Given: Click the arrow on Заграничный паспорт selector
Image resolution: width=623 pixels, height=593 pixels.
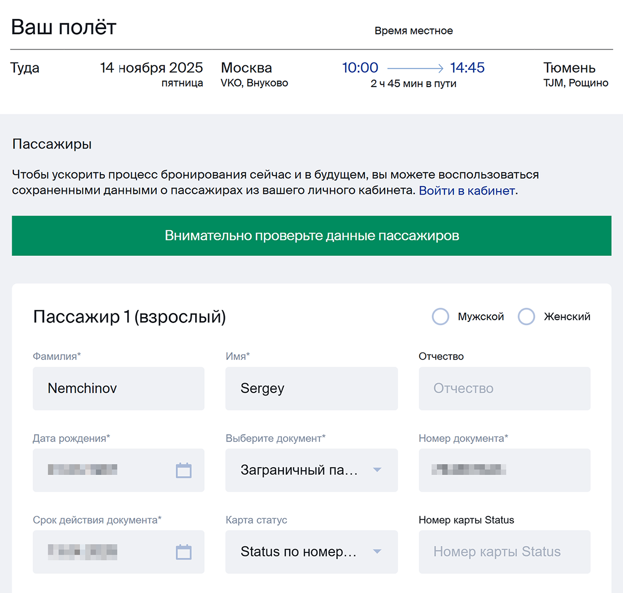Looking at the screenshot, I should [x=378, y=470].
